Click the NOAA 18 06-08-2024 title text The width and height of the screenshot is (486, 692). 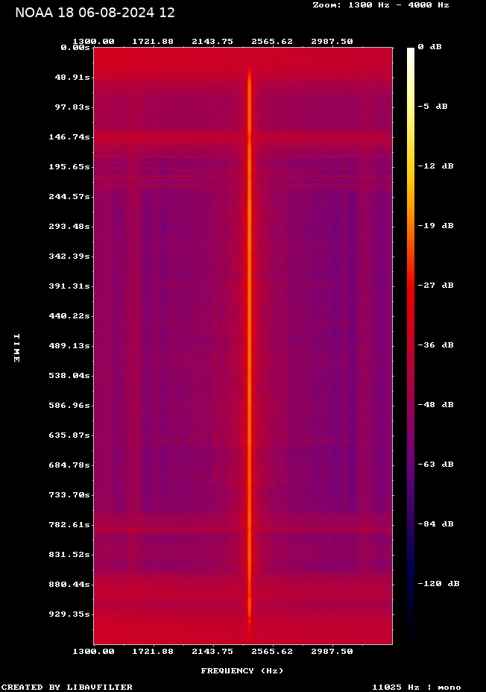pyautogui.click(x=95, y=13)
